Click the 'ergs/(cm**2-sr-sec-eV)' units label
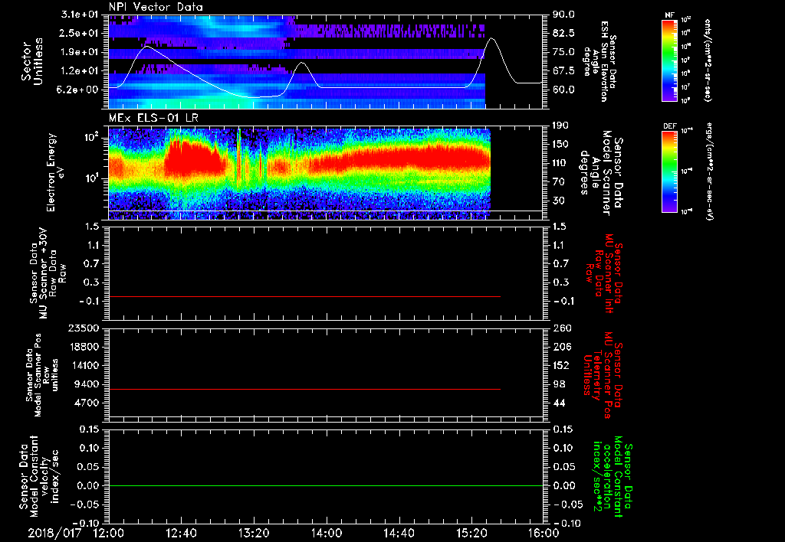 (709, 171)
